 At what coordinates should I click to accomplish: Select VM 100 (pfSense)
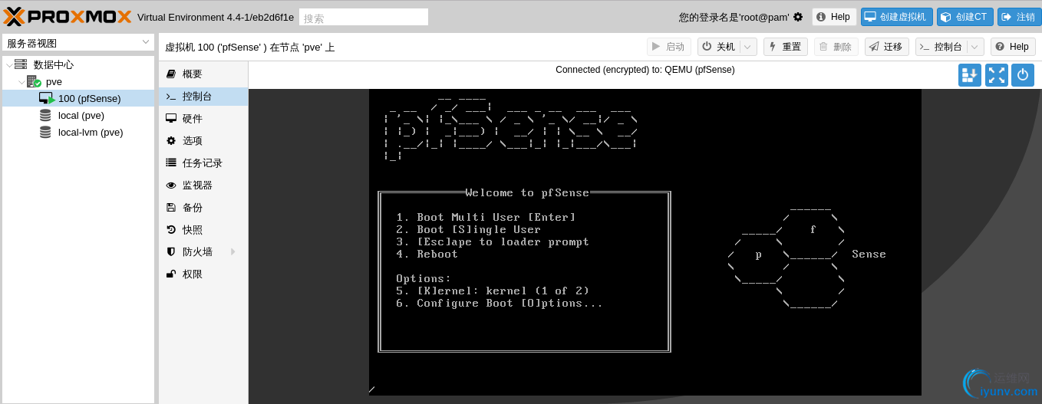pyautogui.click(x=90, y=98)
